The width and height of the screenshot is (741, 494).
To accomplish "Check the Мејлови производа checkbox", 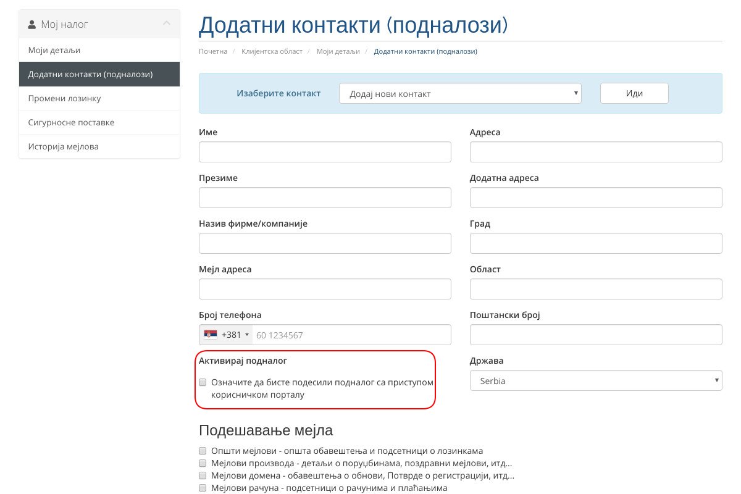I will coord(203,463).
